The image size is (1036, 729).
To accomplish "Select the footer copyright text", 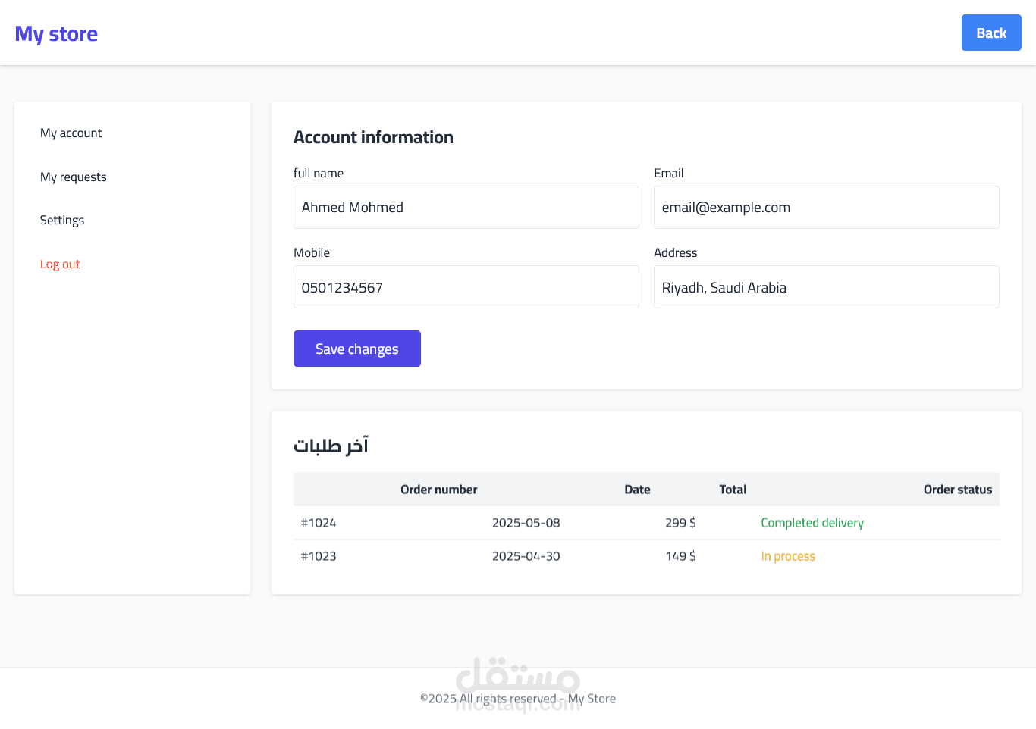I will tap(518, 699).
